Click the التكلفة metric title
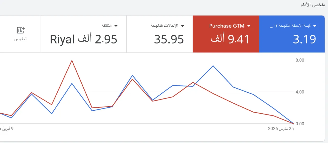 point(106,26)
